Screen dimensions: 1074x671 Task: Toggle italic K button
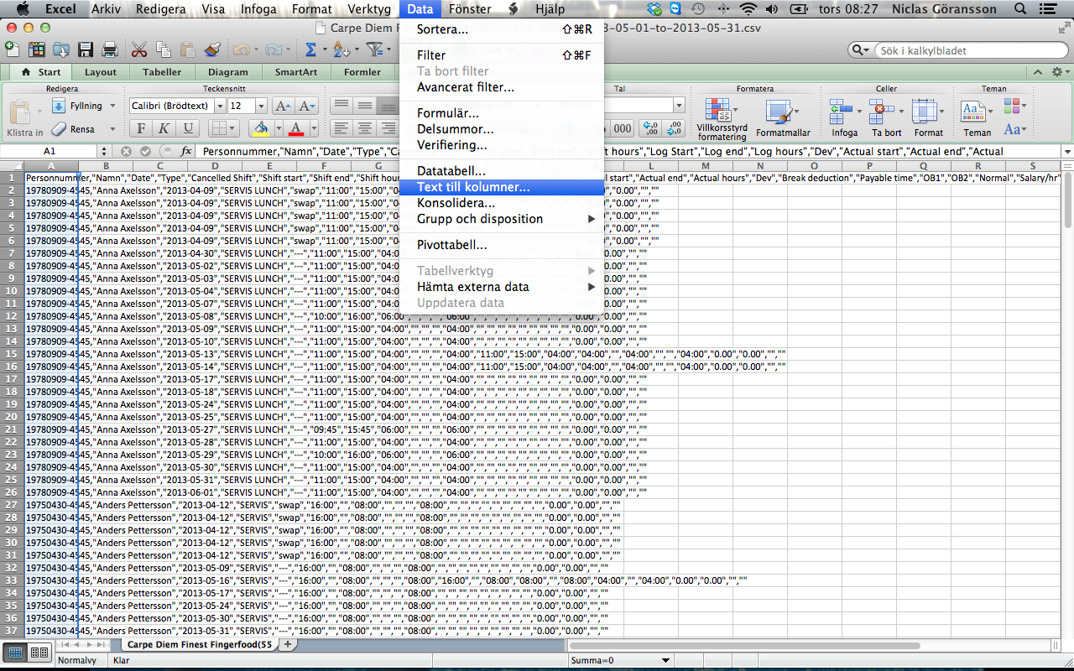pyautogui.click(x=164, y=128)
